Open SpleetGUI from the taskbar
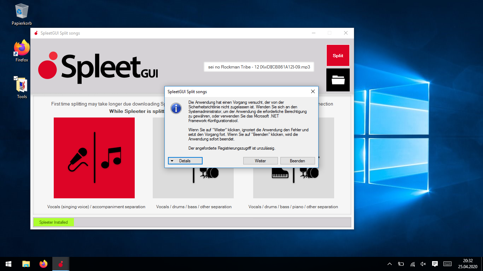This screenshot has height=271, width=483. click(x=60, y=264)
